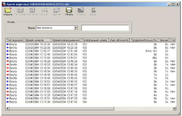This screenshot has width=182, height=116.
Task: Click blue arrow icon in 13:17:36 row
Action: tap(8, 102)
